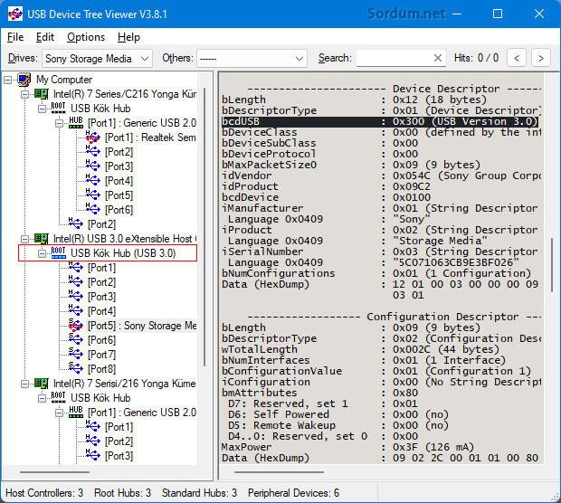Open the Edit menu

pos(45,37)
